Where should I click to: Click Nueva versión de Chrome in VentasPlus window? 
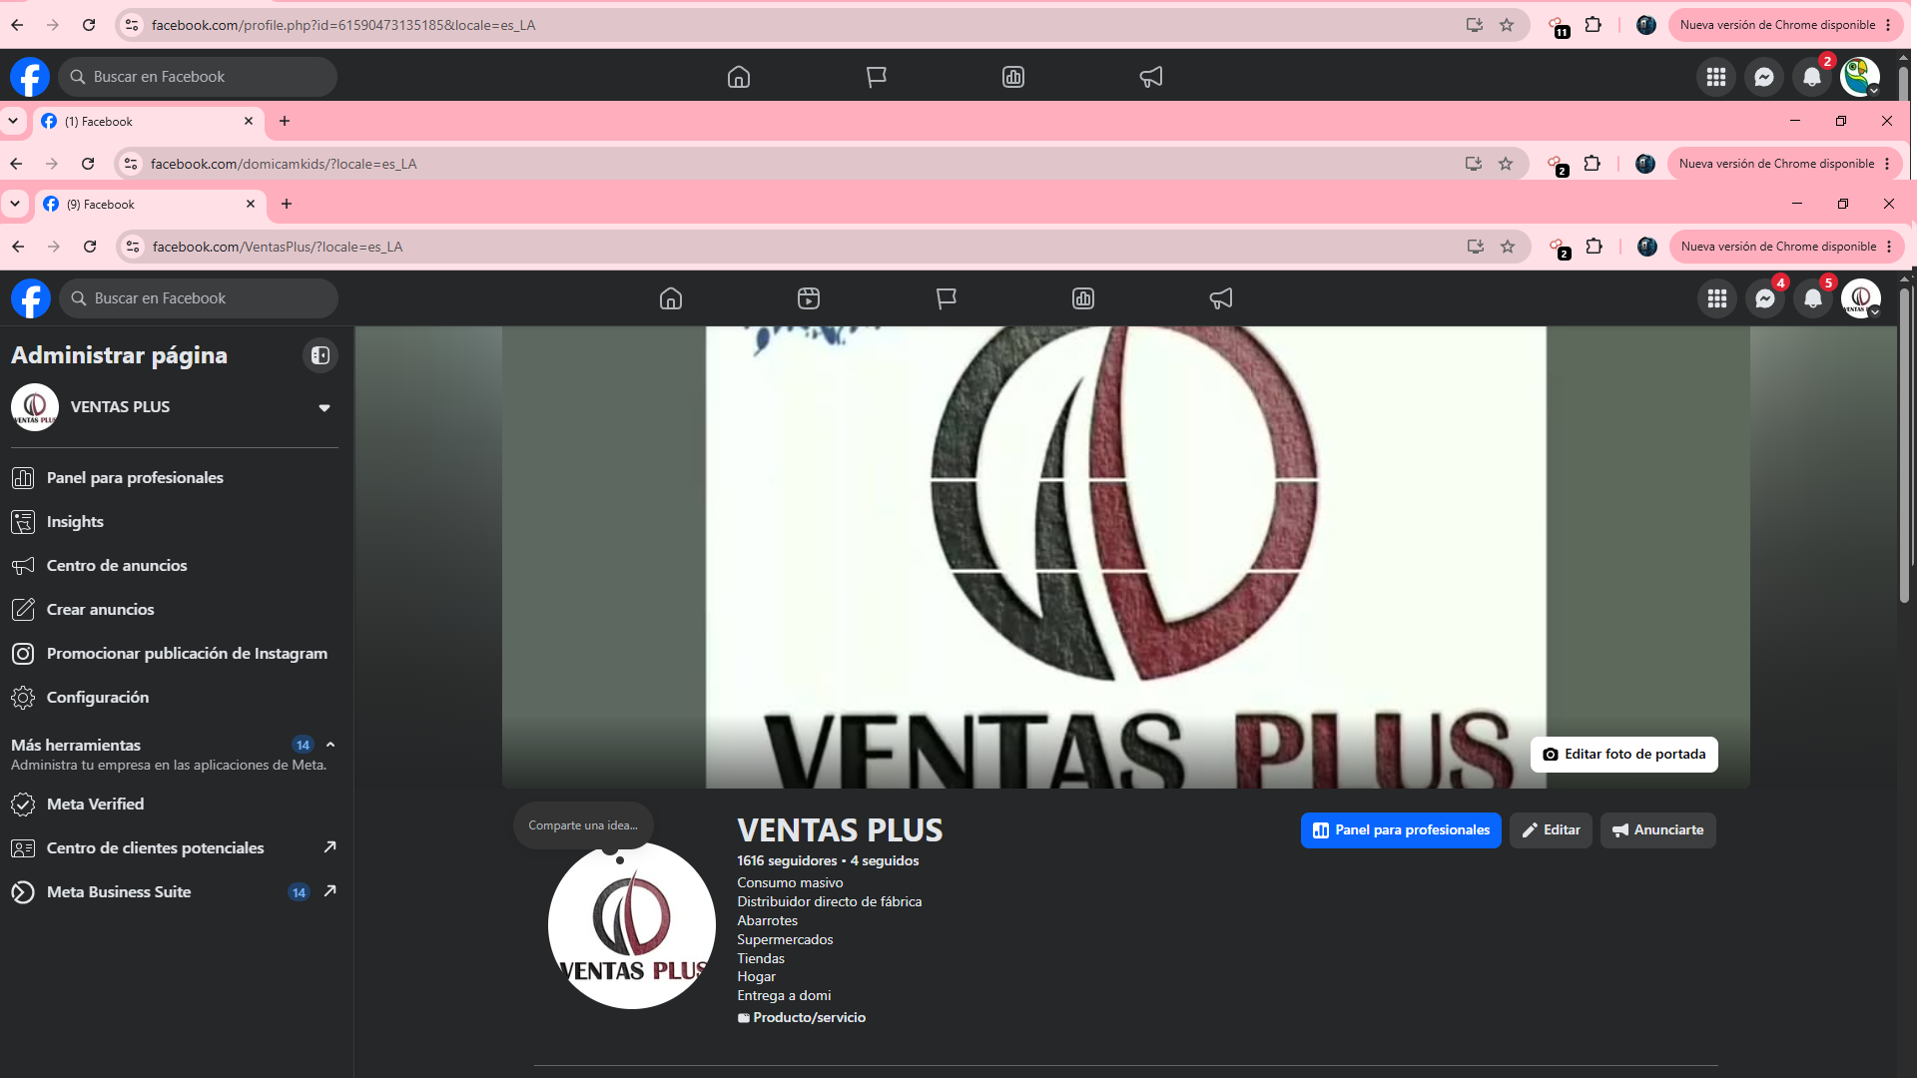pos(1778,247)
